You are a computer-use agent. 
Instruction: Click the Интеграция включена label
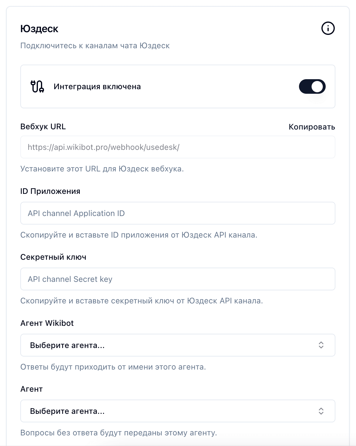click(x=97, y=87)
